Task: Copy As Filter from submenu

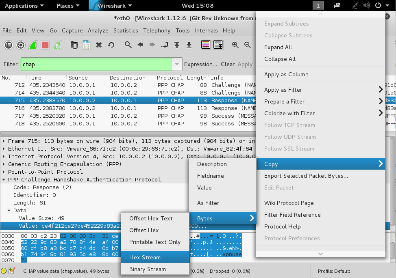Action: click(x=223, y=203)
